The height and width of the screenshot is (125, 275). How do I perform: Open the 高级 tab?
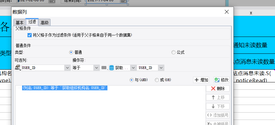pos(44,23)
